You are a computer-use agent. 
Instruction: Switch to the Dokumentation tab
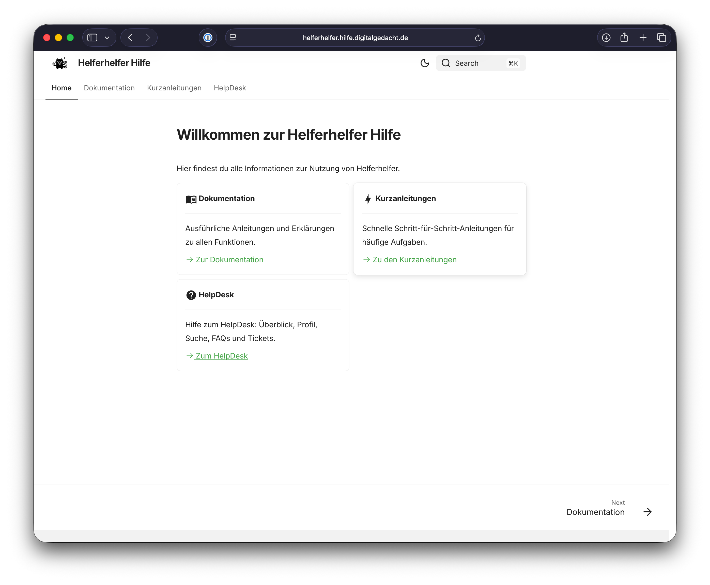click(x=109, y=88)
